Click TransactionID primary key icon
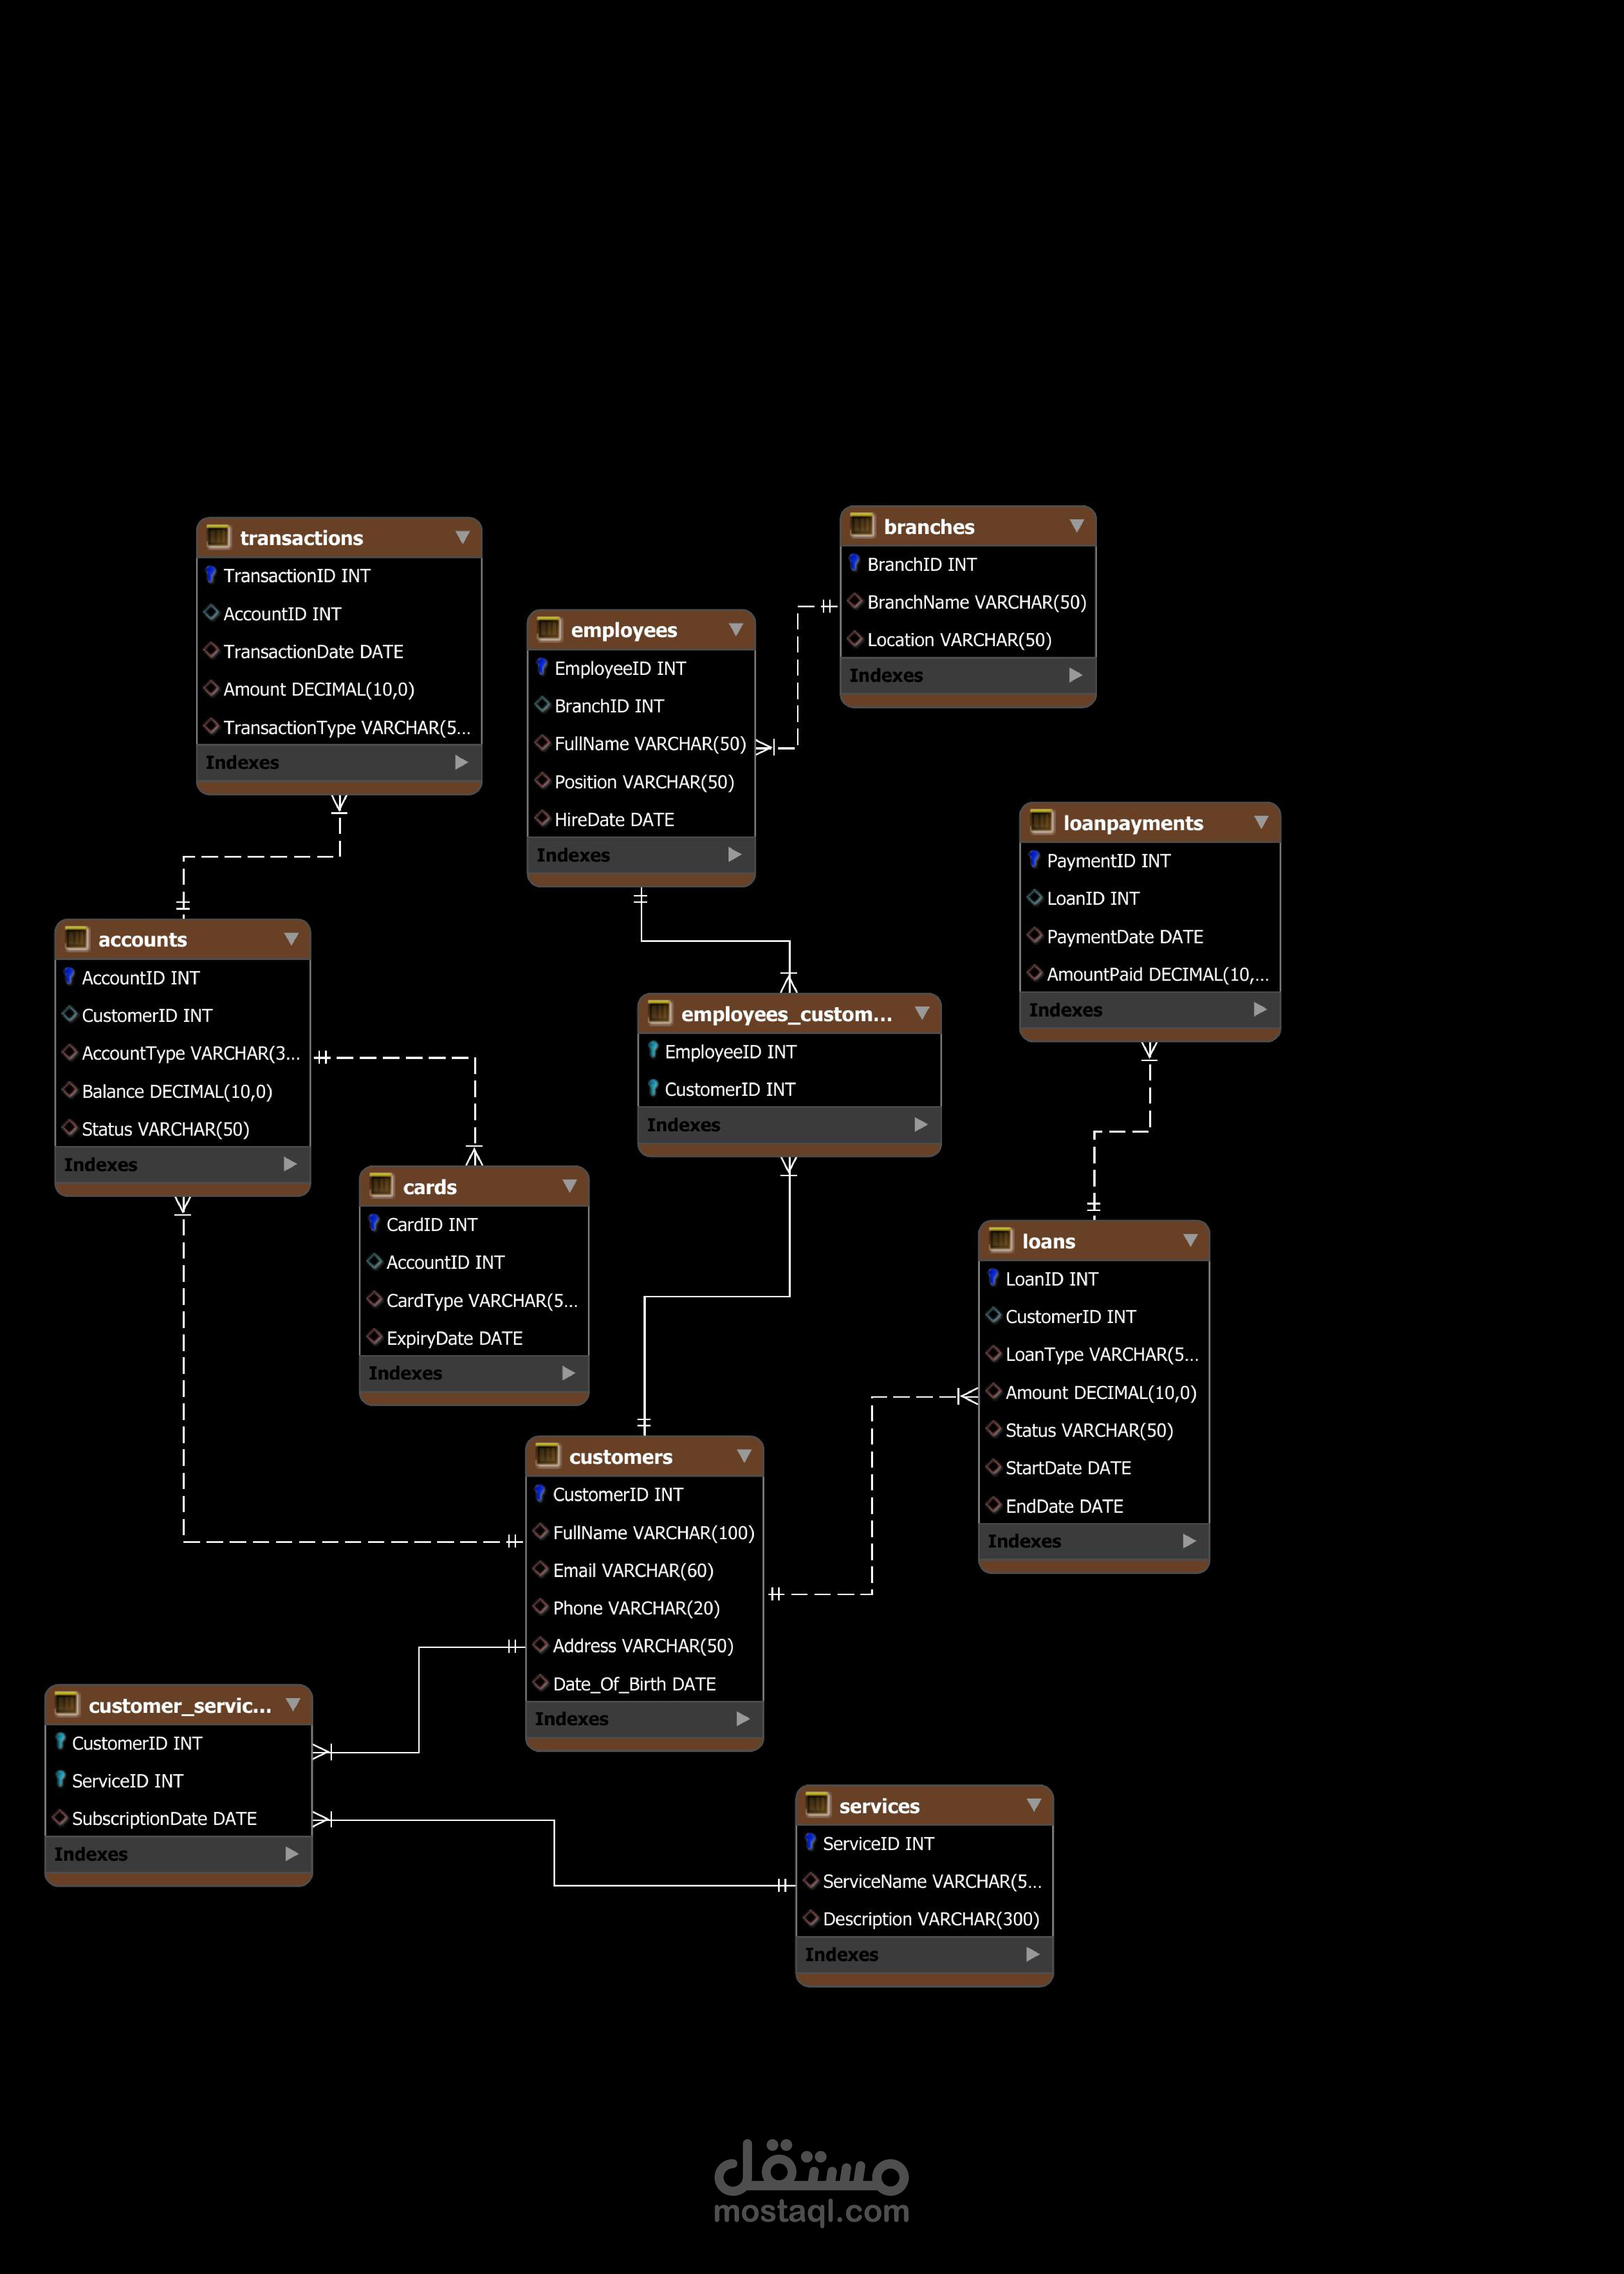 pos(211,575)
